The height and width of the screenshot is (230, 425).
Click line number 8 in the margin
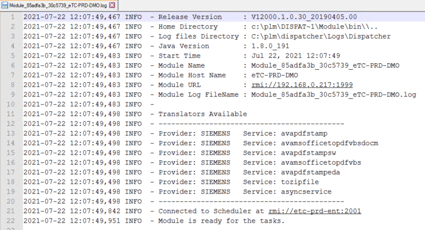click(12, 84)
